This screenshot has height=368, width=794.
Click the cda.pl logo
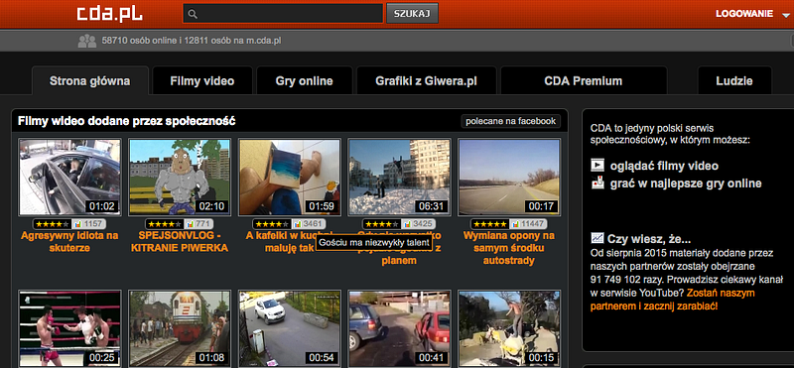109,13
